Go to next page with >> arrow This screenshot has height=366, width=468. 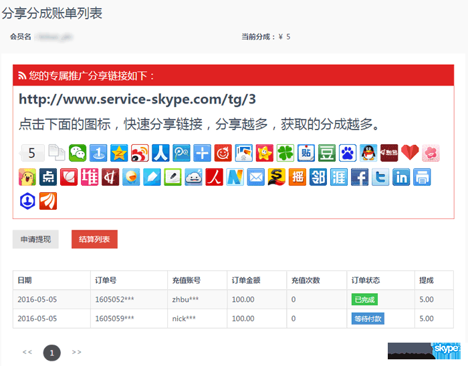point(76,352)
